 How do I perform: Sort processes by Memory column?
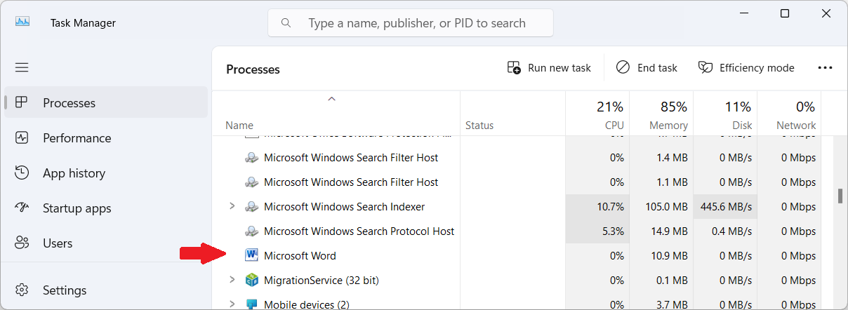pos(661,113)
